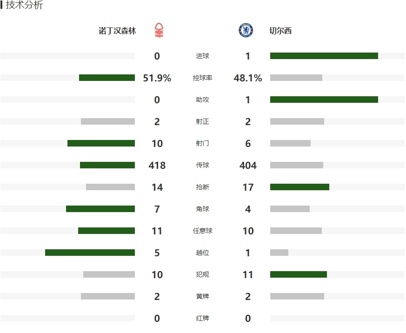This screenshot has width=406, height=333.
Task: Click Forest's 418 passes value
Action: pos(157,165)
